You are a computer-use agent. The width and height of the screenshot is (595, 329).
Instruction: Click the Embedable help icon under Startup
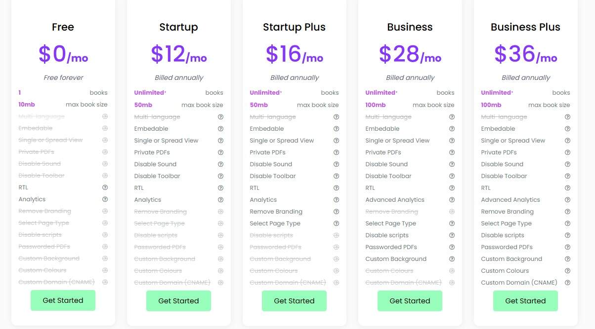click(x=220, y=128)
